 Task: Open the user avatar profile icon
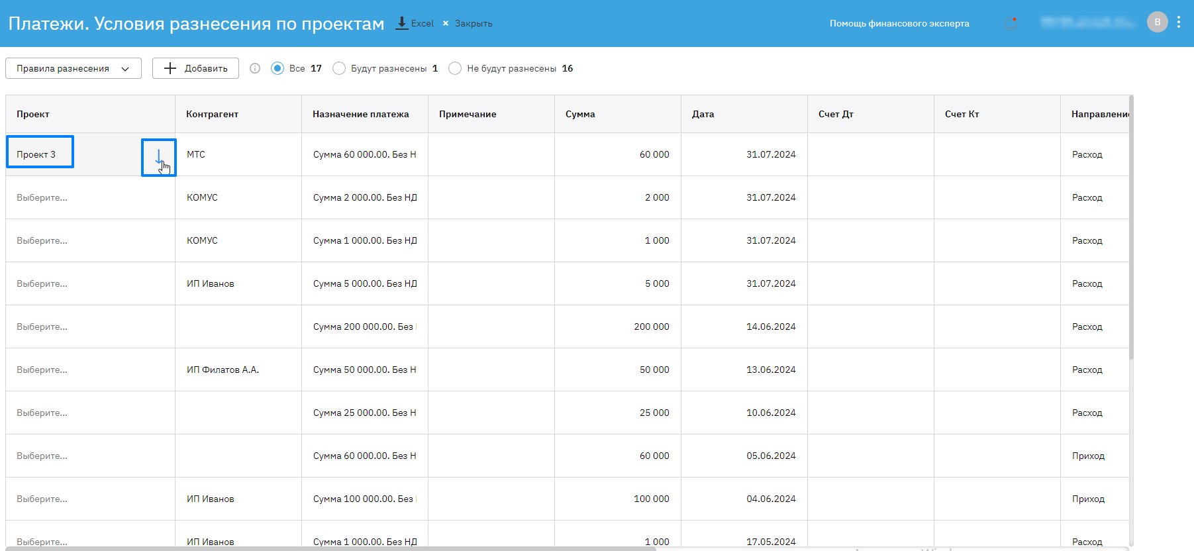[1157, 22]
